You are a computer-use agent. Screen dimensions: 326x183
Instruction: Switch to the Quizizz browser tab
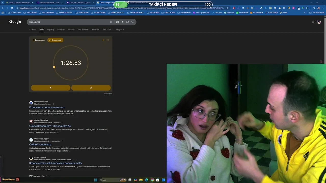pos(19,3)
